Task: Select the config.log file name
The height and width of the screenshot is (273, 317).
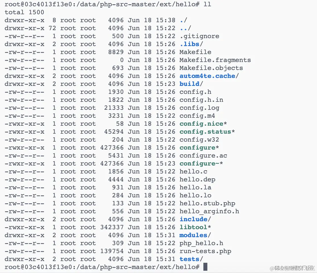Action: (199, 108)
